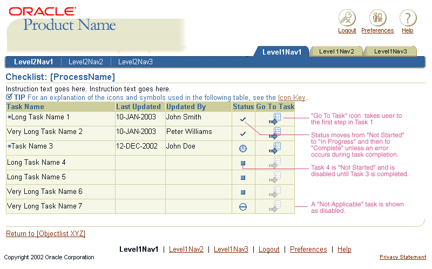Click disabled Go To Task icon for Long Task Name 5

pos(275,177)
